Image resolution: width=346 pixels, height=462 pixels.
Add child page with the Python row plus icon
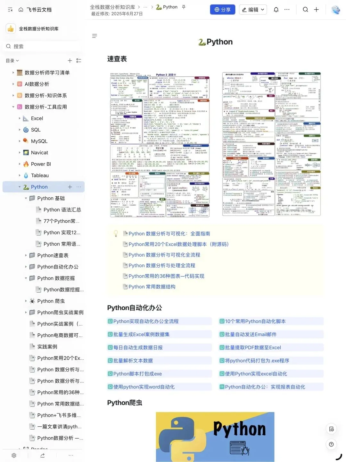(x=70, y=187)
